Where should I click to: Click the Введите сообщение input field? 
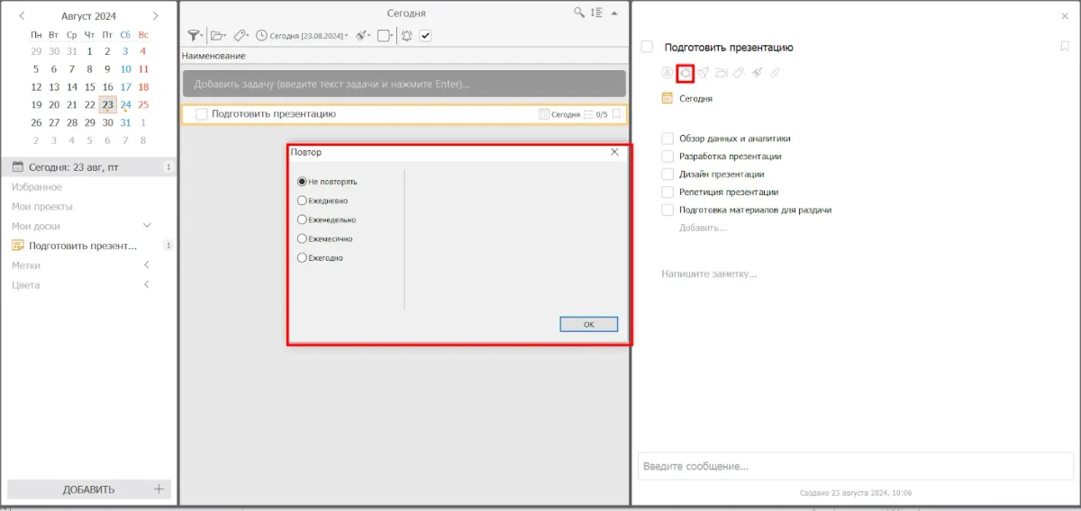tap(854, 466)
